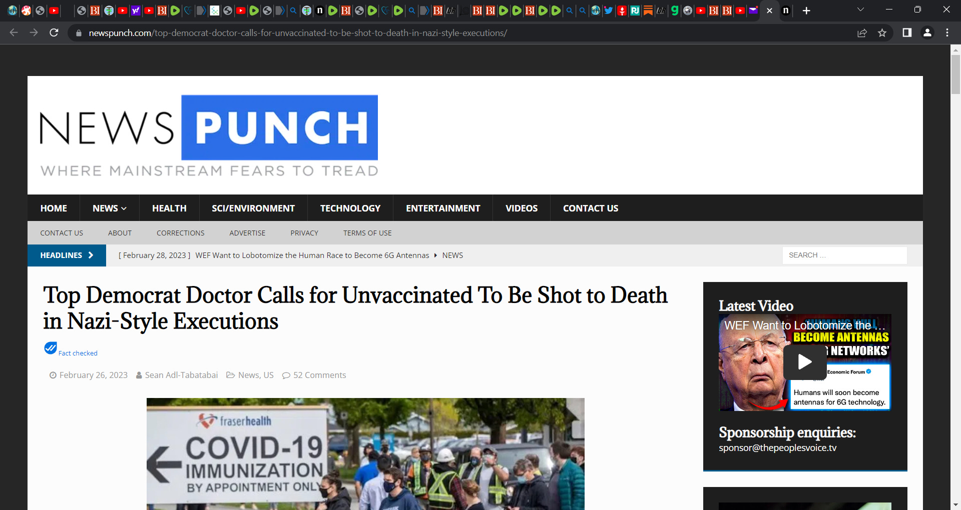This screenshot has width=961, height=510.
Task: Open the HEALTH section
Action: click(169, 208)
